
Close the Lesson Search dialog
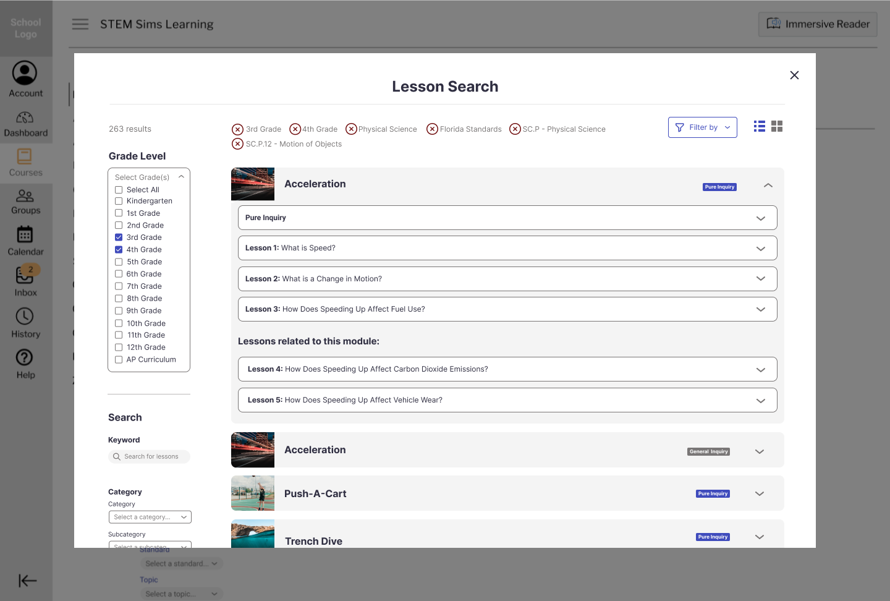pos(794,75)
